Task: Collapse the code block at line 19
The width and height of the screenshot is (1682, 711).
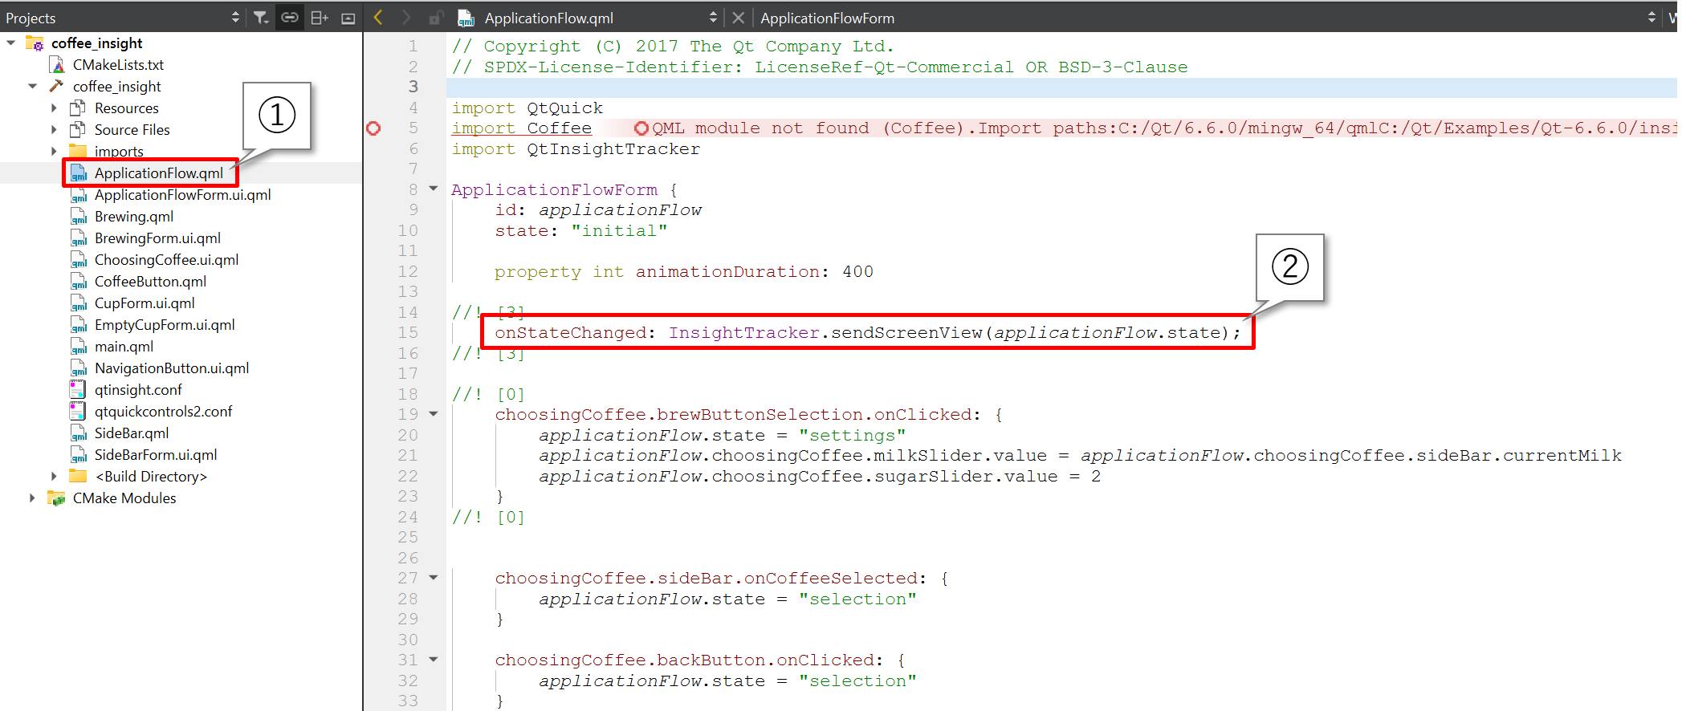Action: (434, 414)
